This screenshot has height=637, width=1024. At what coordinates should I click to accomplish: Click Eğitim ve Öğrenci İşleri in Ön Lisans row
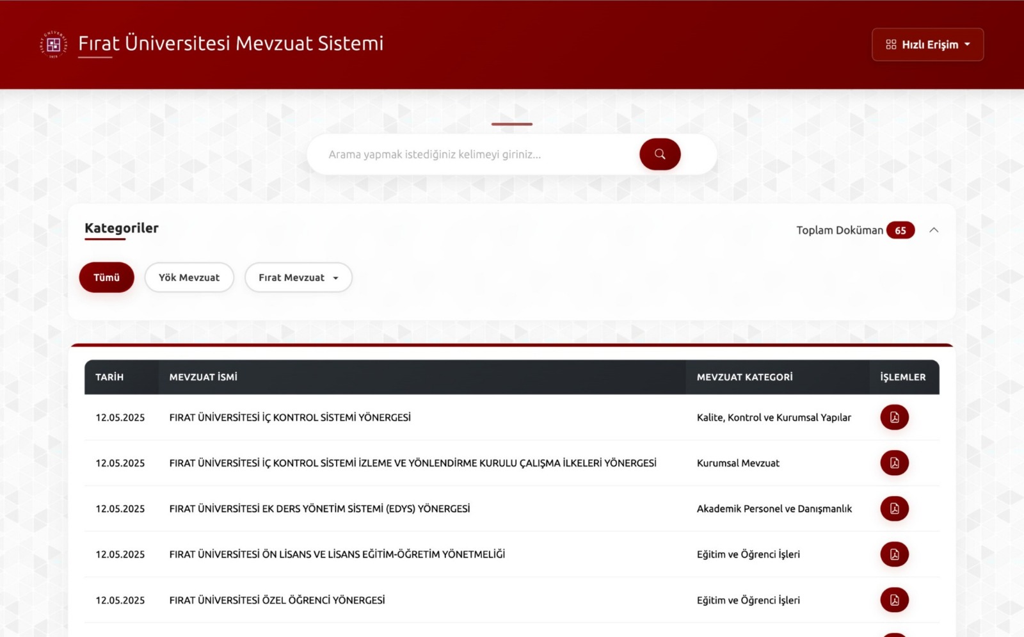coord(748,554)
